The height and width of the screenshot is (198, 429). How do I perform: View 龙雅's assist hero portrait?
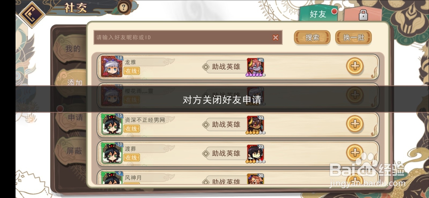[x=256, y=67]
